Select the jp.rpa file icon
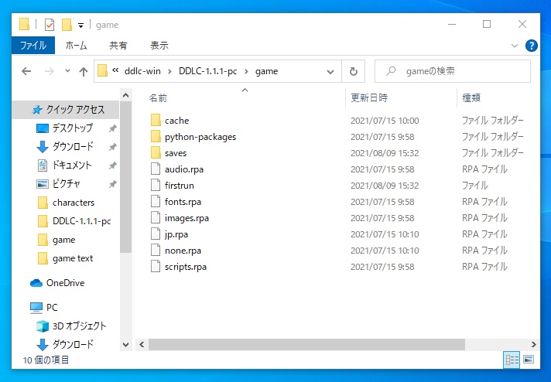The width and height of the screenshot is (551, 382). point(156,234)
